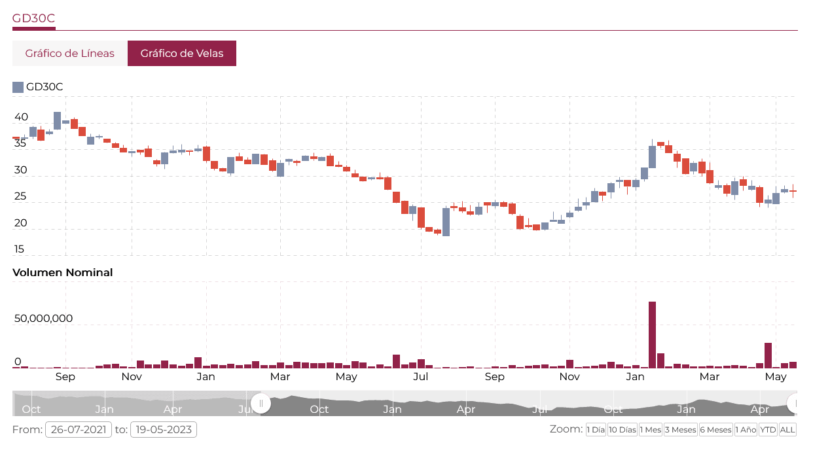Click the GD30C header title
Screen dimensions: 830x458
click(x=33, y=18)
